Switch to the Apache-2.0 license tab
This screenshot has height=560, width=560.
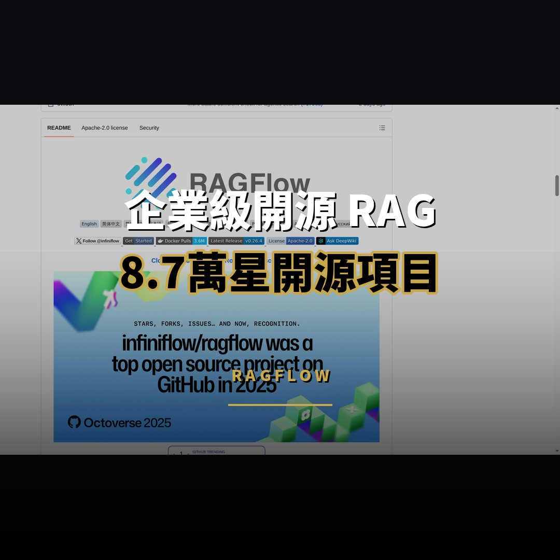click(x=104, y=128)
